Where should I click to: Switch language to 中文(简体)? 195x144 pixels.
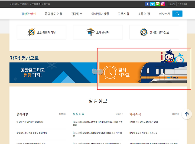[x=25, y=4]
